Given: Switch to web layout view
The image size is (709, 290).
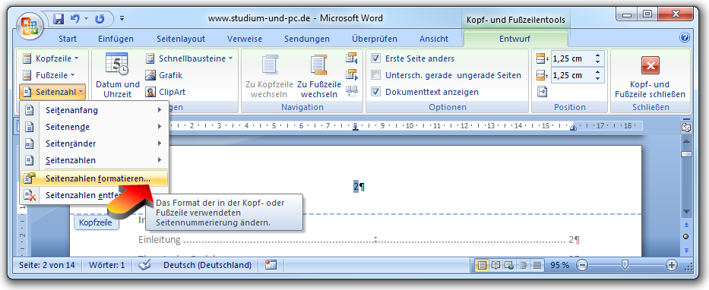Looking at the screenshot, I should tap(508, 265).
